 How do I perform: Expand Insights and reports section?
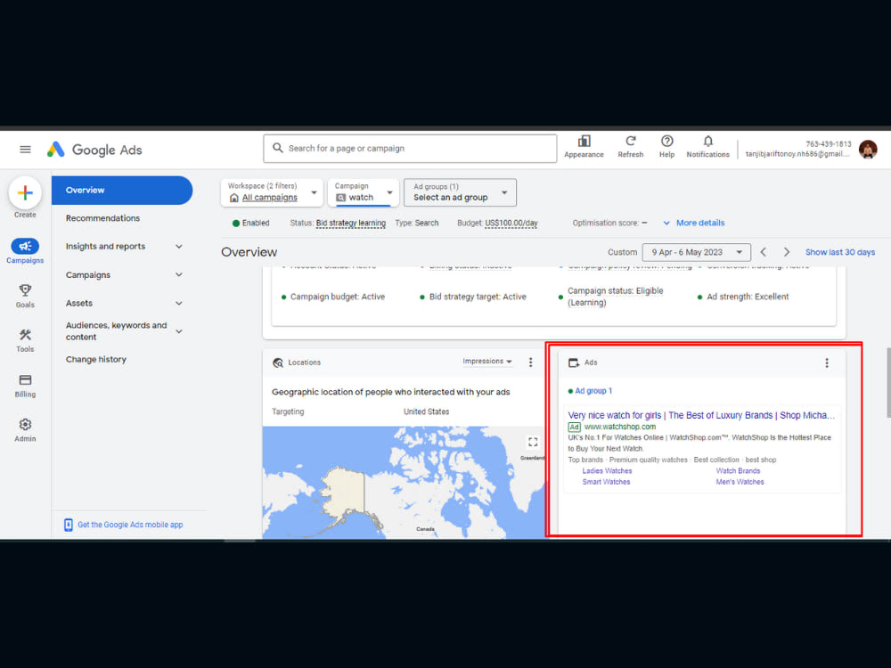pos(178,246)
